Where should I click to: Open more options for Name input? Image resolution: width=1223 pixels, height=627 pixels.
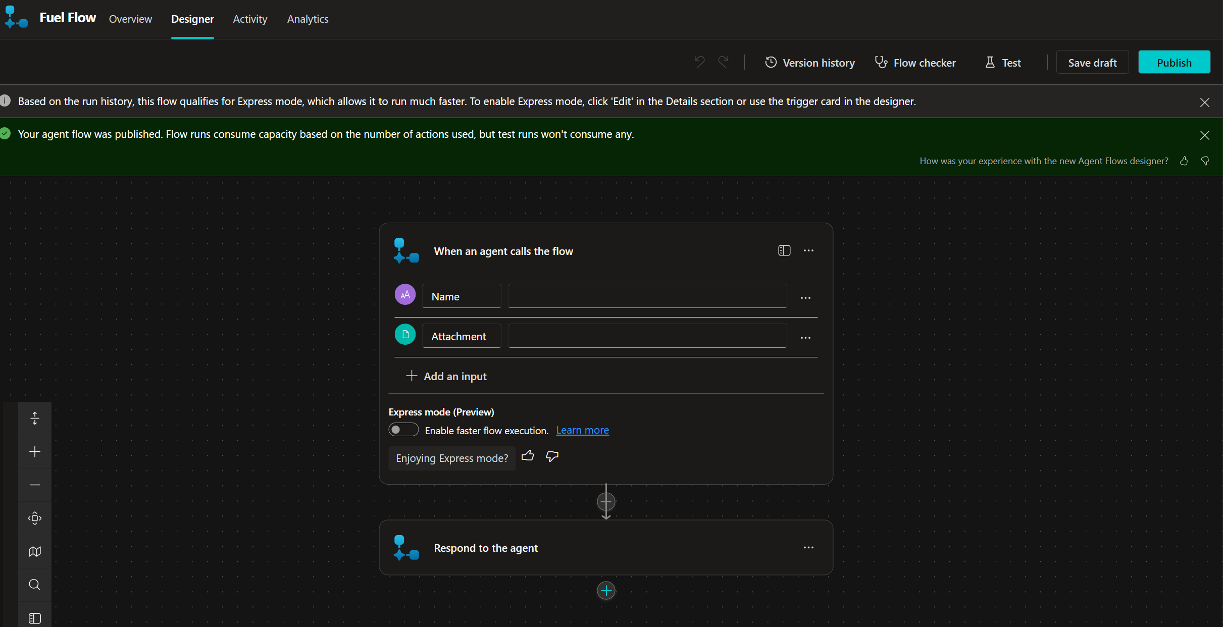click(805, 298)
